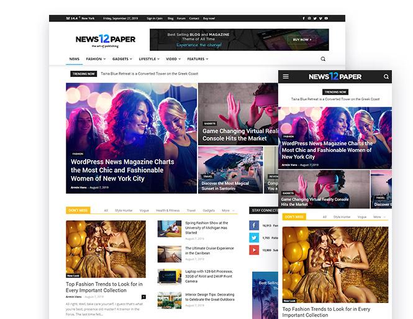Click the comment count badge under Top Fashion Trends
413x319 pixels.
pos(143,297)
